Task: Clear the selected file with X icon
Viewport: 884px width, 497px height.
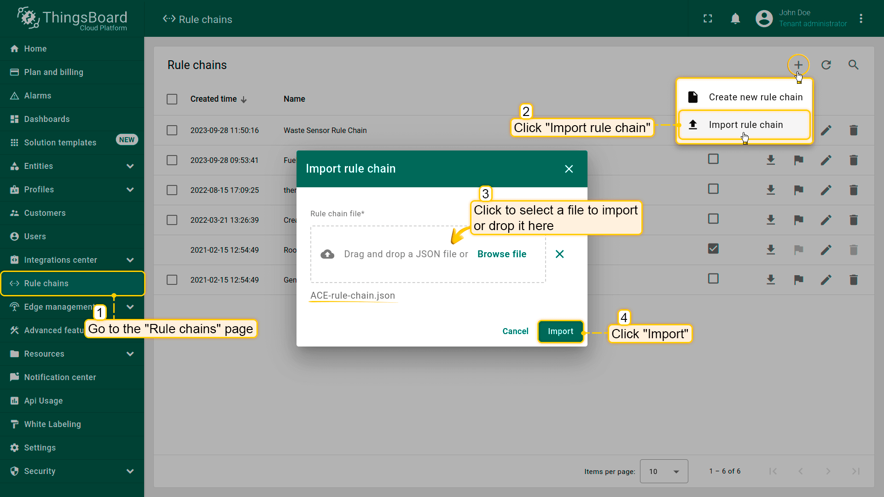Action: (x=559, y=254)
